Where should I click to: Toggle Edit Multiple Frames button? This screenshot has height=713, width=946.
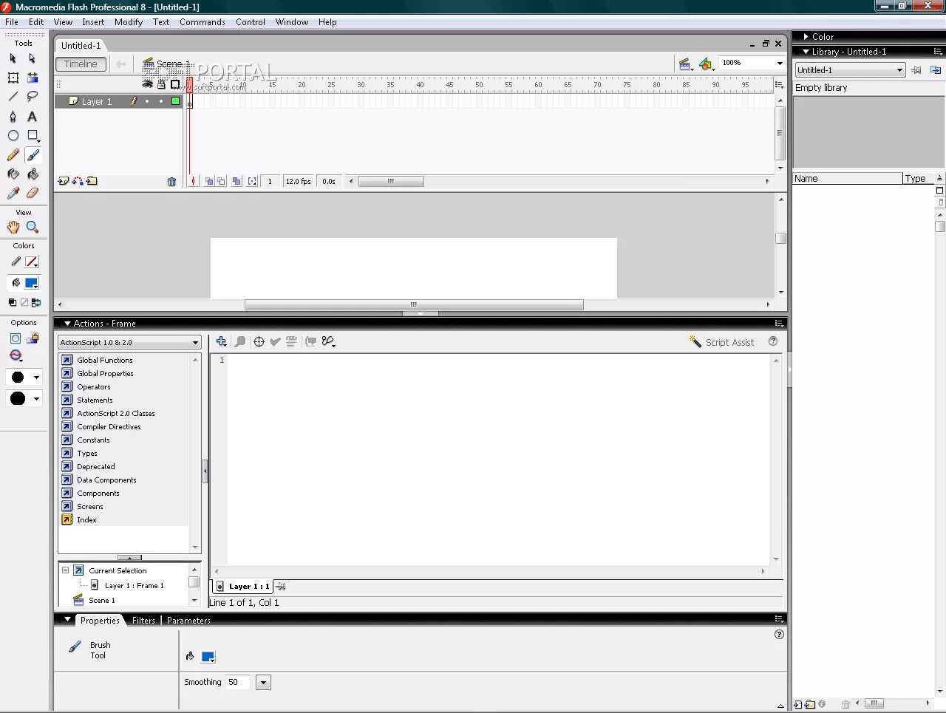(236, 181)
